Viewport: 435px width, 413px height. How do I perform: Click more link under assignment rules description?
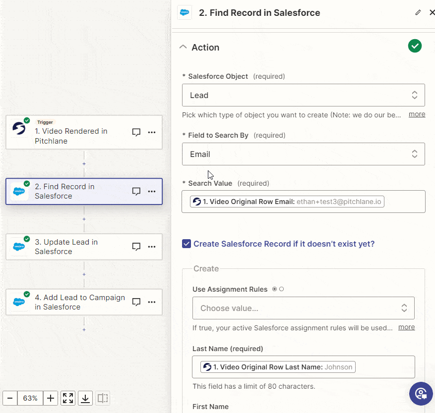pyautogui.click(x=406, y=327)
